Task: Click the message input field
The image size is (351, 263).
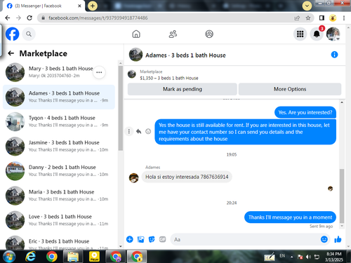Action: [246, 239]
